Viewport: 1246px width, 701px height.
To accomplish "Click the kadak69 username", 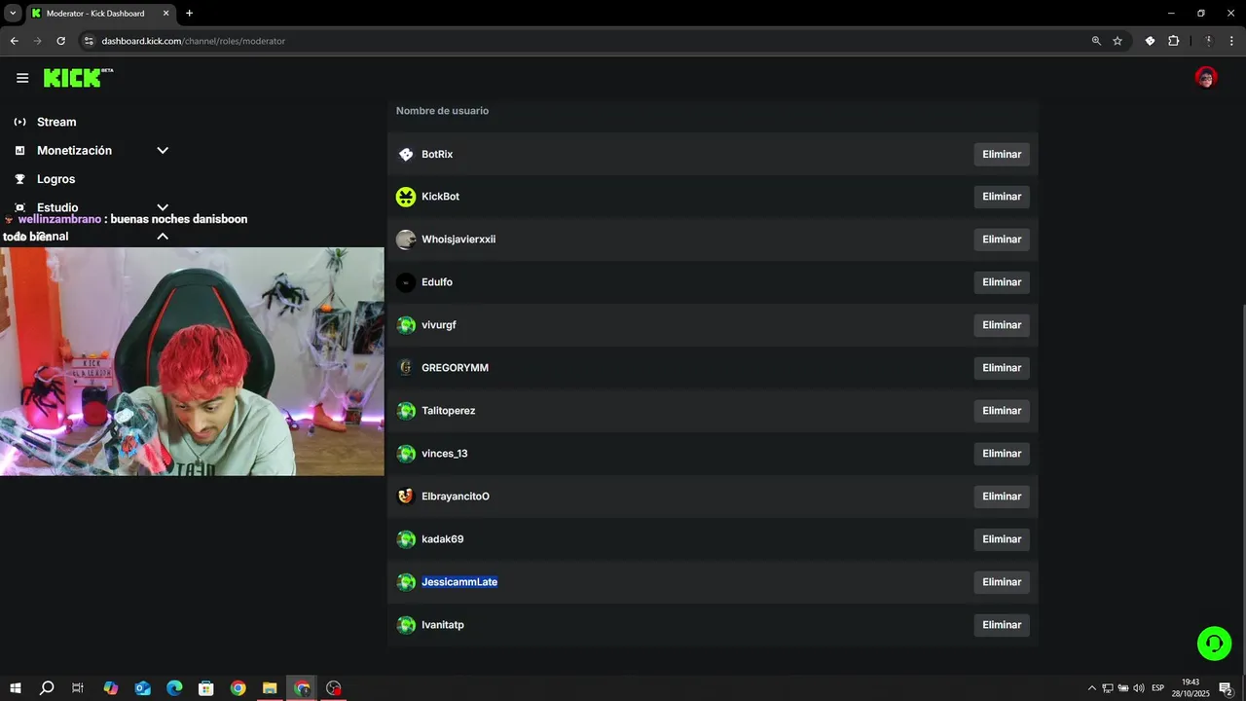I will (443, 539).
